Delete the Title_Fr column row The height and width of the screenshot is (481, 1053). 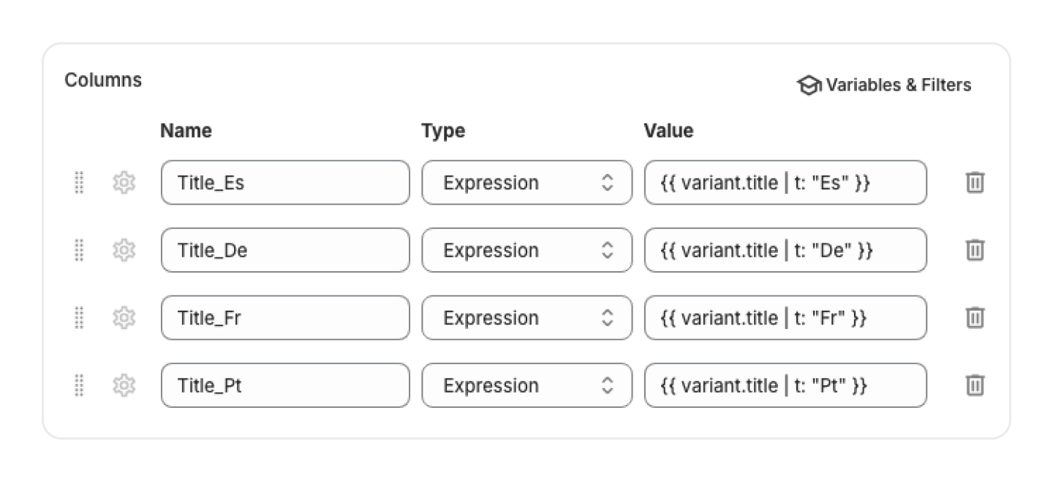[975, 318]
